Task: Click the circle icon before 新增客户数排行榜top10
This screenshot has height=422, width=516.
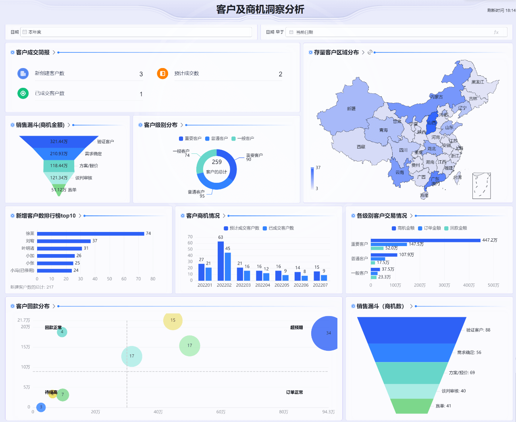Action: tap(12, 216)
